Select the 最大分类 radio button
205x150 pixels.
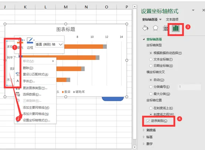point(151,94)
